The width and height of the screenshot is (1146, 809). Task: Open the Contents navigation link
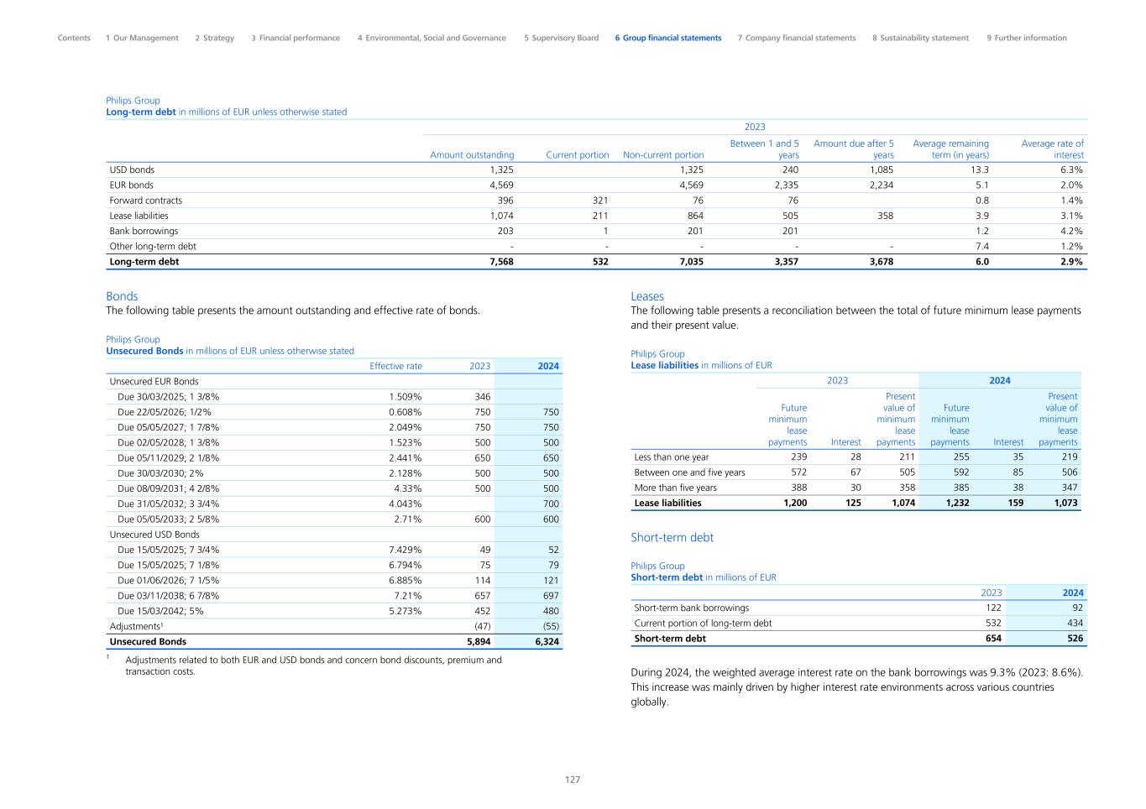tap(74, 38)
